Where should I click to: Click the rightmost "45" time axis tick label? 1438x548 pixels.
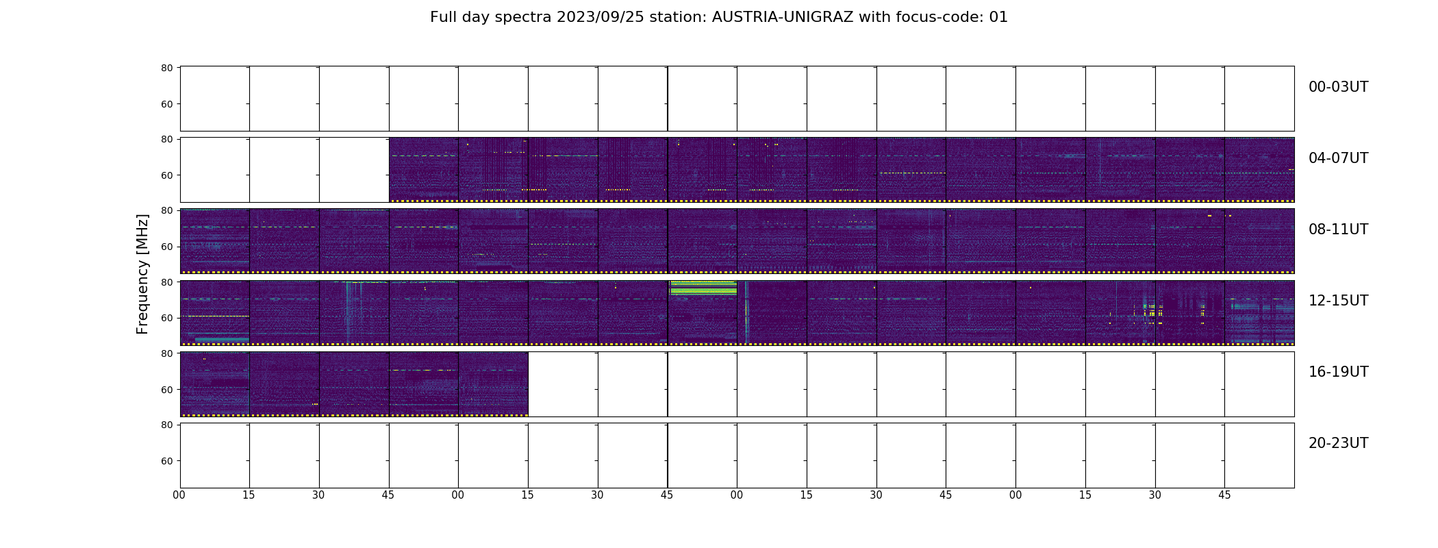(x=1224, y=495)
